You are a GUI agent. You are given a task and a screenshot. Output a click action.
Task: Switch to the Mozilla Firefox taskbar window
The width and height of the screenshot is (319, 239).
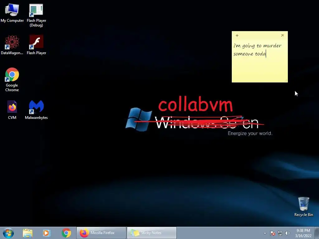(101, 233)
